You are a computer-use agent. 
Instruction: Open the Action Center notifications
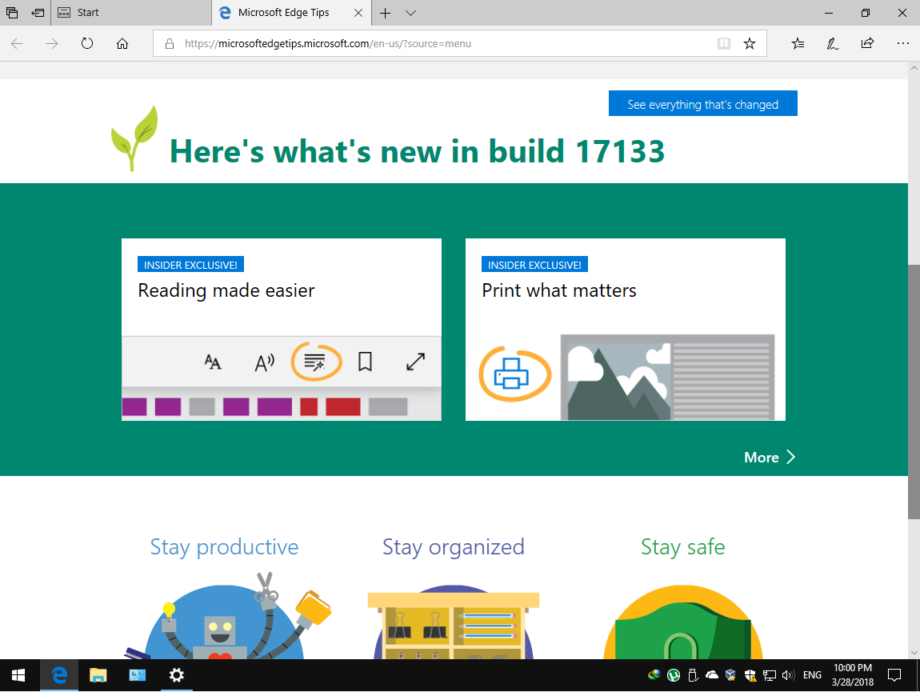click(894, 675)
